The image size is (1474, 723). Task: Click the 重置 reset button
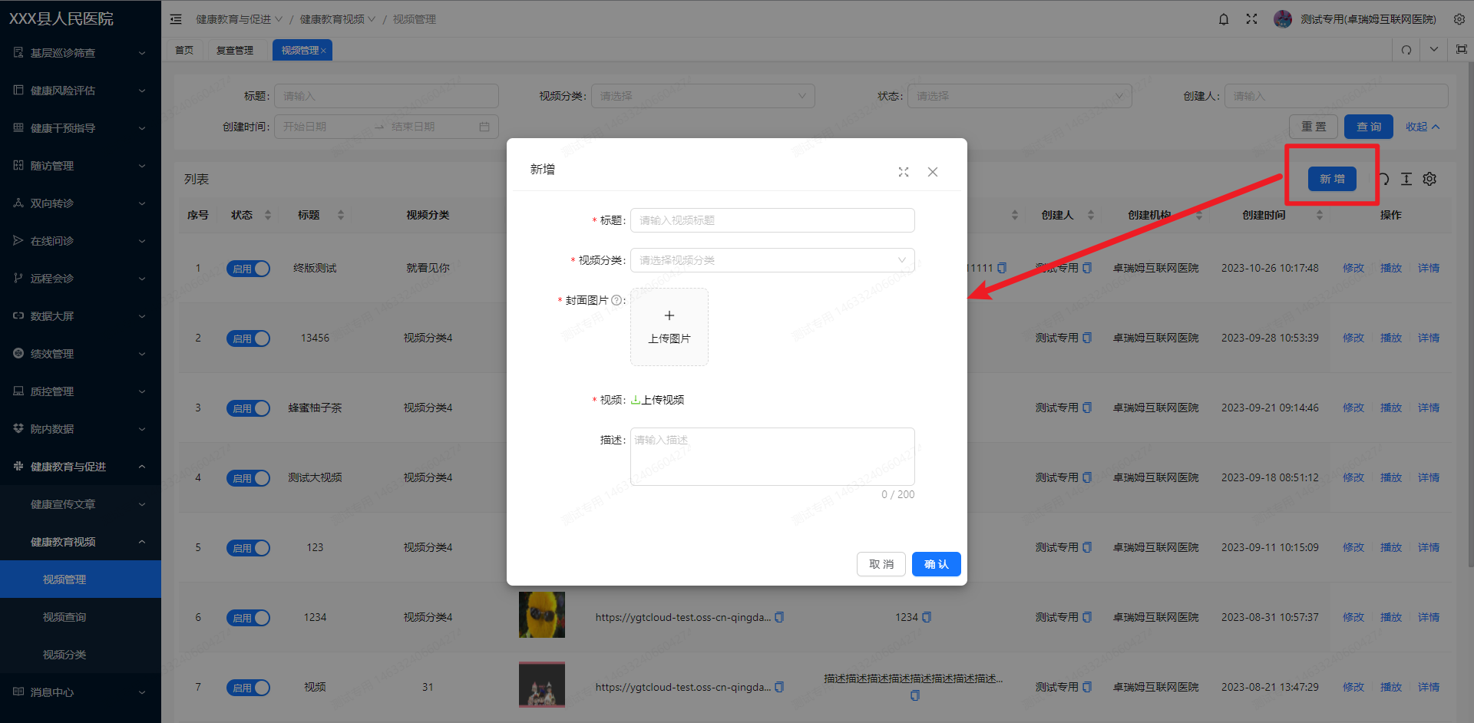click(x=1313, y=126)
